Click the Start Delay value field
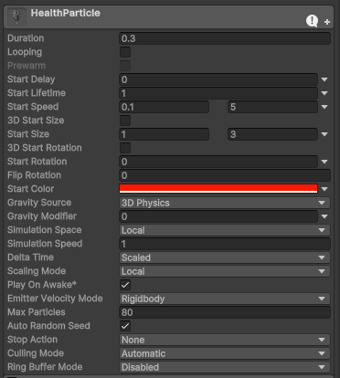Screen dimensions: 340x378 pyautogui.click(x=218, y=79)
